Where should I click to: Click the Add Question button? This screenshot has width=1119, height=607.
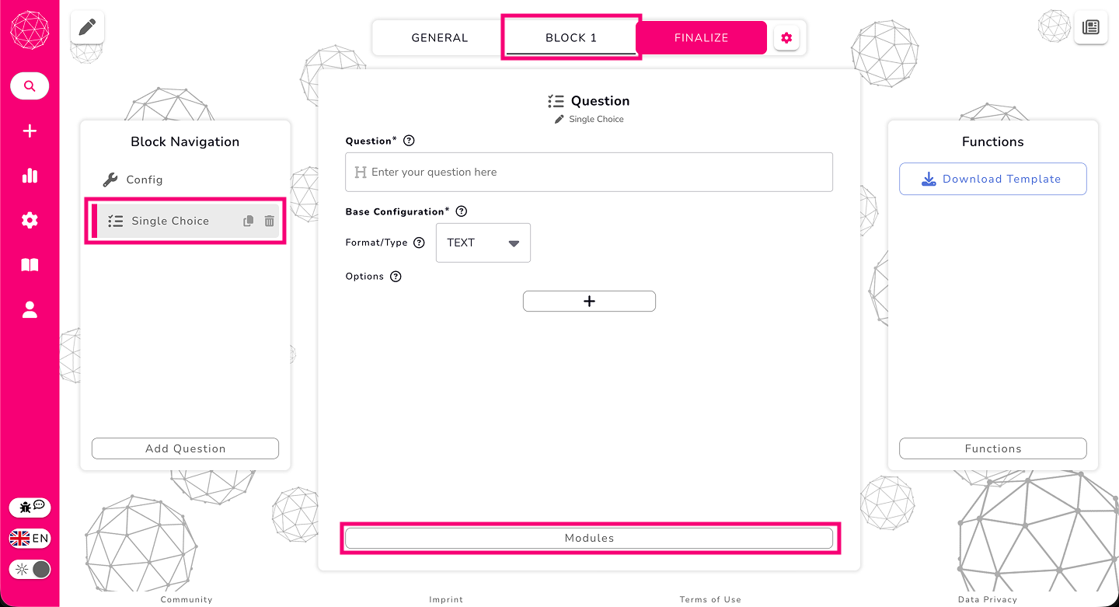pyautogui.click(x=185, y=448)
